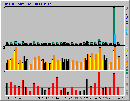This screenshot has width=130, height=101.
Task: Click green weekend day 12 label
Action: [50, 98]
